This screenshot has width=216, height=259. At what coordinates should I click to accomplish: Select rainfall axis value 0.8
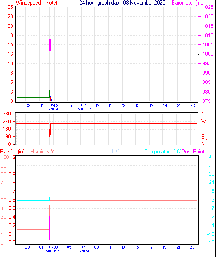(x=12, y=183)
